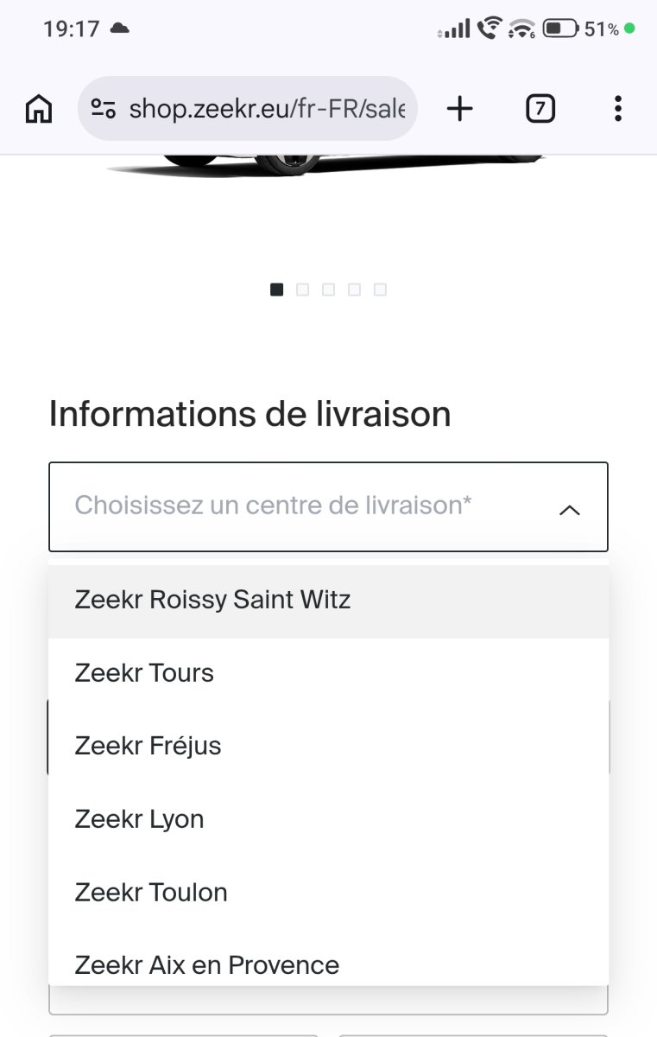Go to the fourth carousel image dot
The width and height of the screenshot is (657, 1037).
(354, 289)
